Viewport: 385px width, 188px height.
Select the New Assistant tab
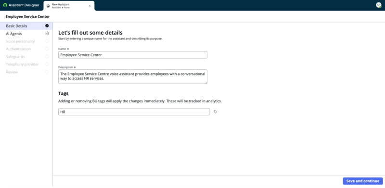(x=69, y=6)
